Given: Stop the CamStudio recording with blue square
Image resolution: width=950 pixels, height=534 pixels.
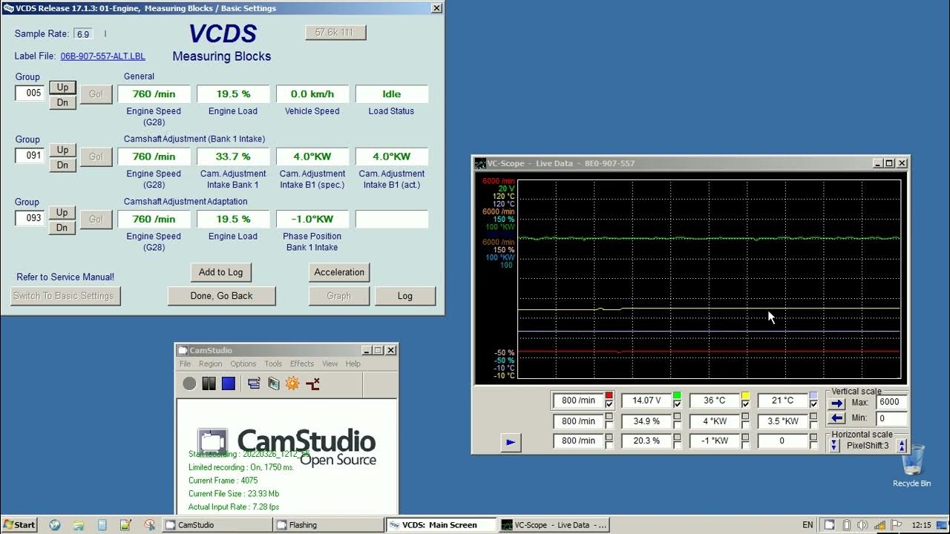Looking at the screenshot, I should (229, 383).
